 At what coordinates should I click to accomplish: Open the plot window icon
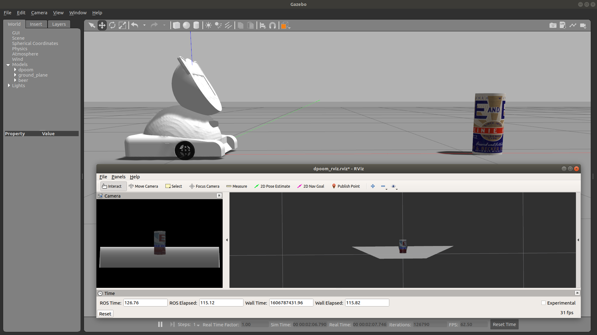point(573,25)
